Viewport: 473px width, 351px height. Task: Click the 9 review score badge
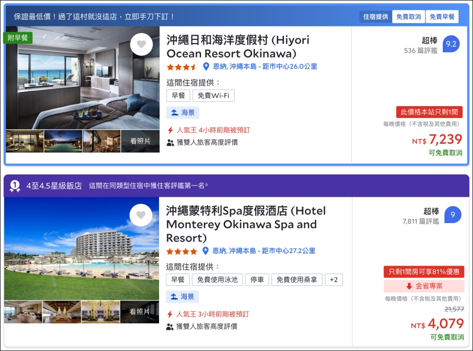pyautogui.click(x=453, y=214)
